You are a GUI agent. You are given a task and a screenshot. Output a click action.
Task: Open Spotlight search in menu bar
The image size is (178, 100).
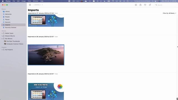153,1
